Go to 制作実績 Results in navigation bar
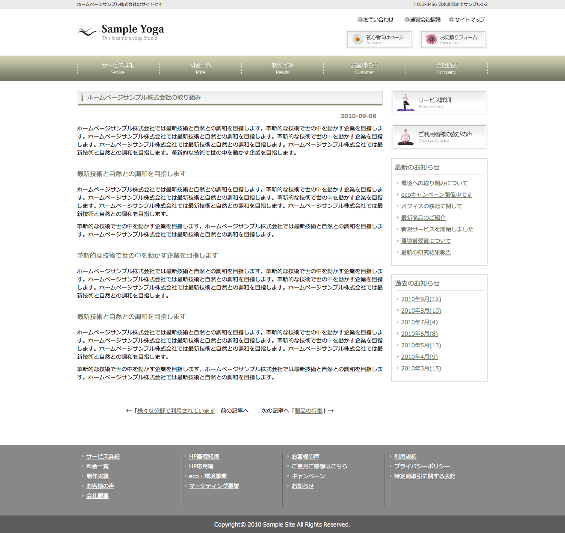The image size is (565, 533). click(x=282, y=68)
